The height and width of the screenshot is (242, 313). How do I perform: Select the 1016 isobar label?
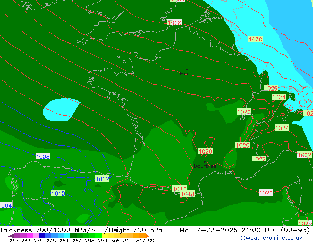click(x=179, y=188)
